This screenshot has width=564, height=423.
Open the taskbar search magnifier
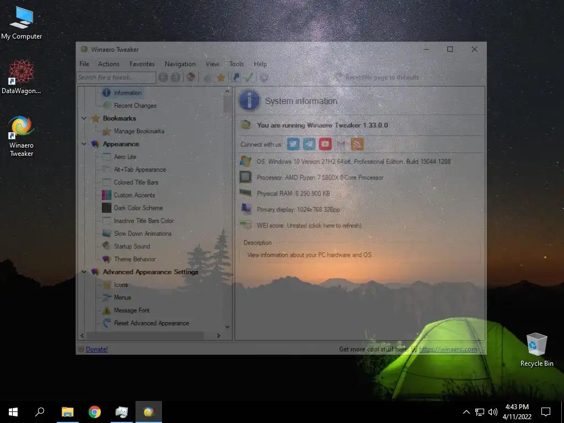click(x=40, y=412)
